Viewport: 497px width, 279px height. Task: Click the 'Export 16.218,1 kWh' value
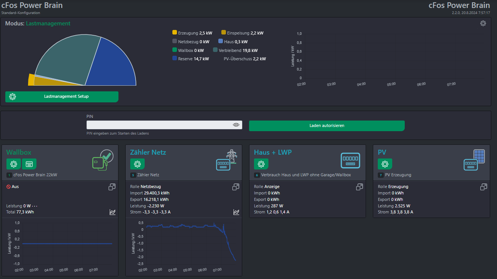pos(150,199)
